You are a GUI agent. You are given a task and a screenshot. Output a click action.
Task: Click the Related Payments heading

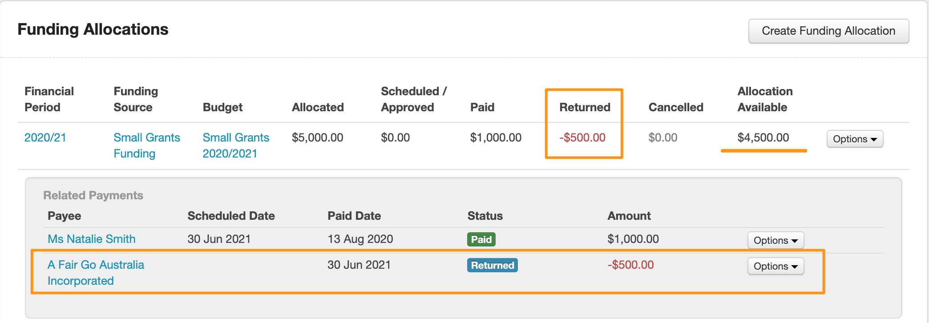93,195
